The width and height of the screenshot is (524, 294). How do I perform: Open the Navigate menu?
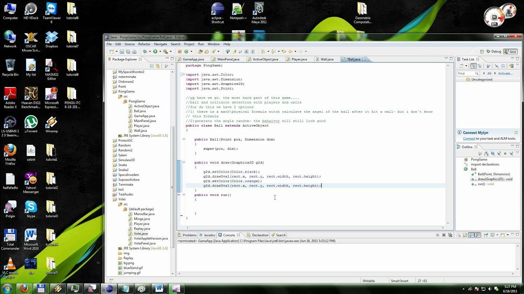point(160,44)
